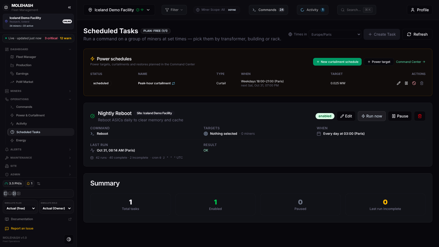Click the recurring icon next to Peak-hour curtailment
The width and height of the screenshot is (439, 247).
173,83
